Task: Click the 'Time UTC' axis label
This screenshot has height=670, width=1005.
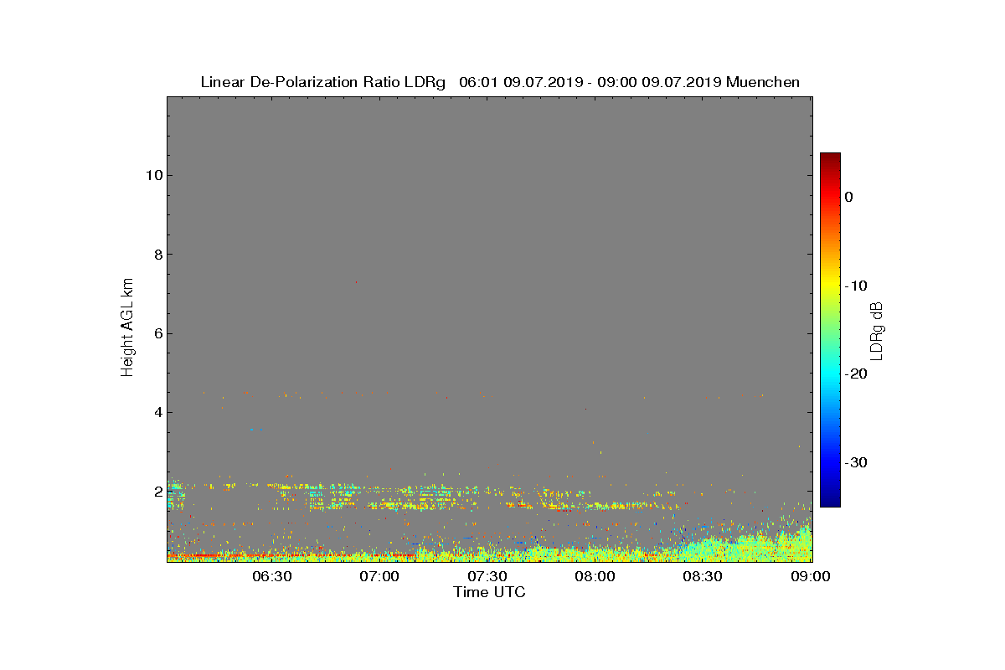Action: point(489,592)
